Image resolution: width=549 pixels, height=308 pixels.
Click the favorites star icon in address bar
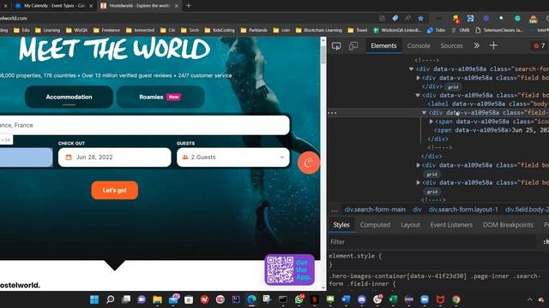click(x=421, y=18)
